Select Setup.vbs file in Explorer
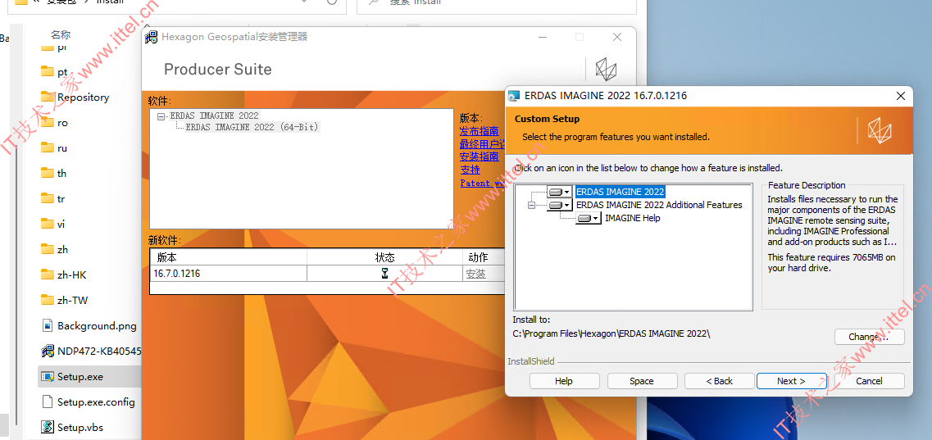Screen dimensions: 932x440 (80, 427)
